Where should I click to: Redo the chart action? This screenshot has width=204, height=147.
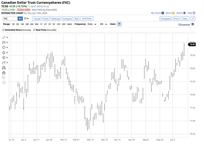(x=4, y=83)
